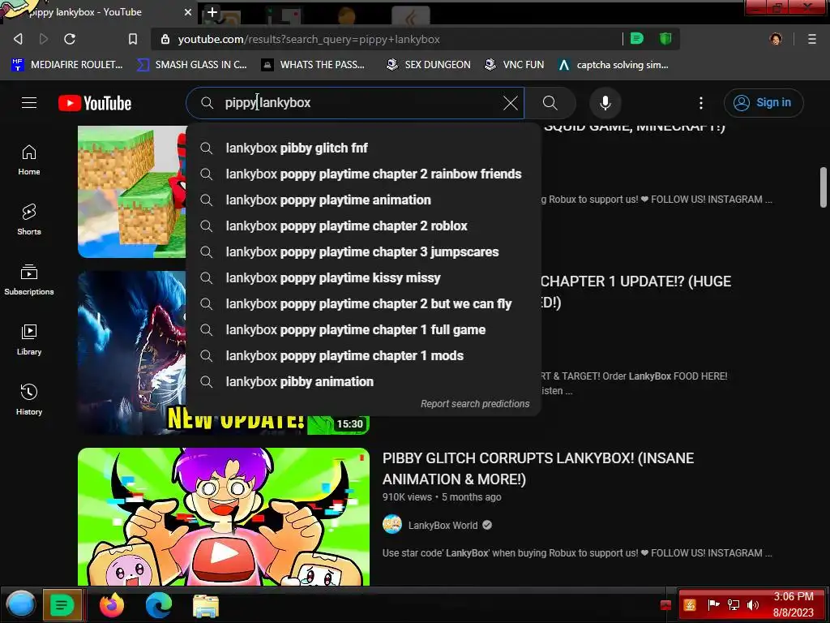Open the new tab plus button
The height and width of the screenshot is (623, 830).
(212, 12)
